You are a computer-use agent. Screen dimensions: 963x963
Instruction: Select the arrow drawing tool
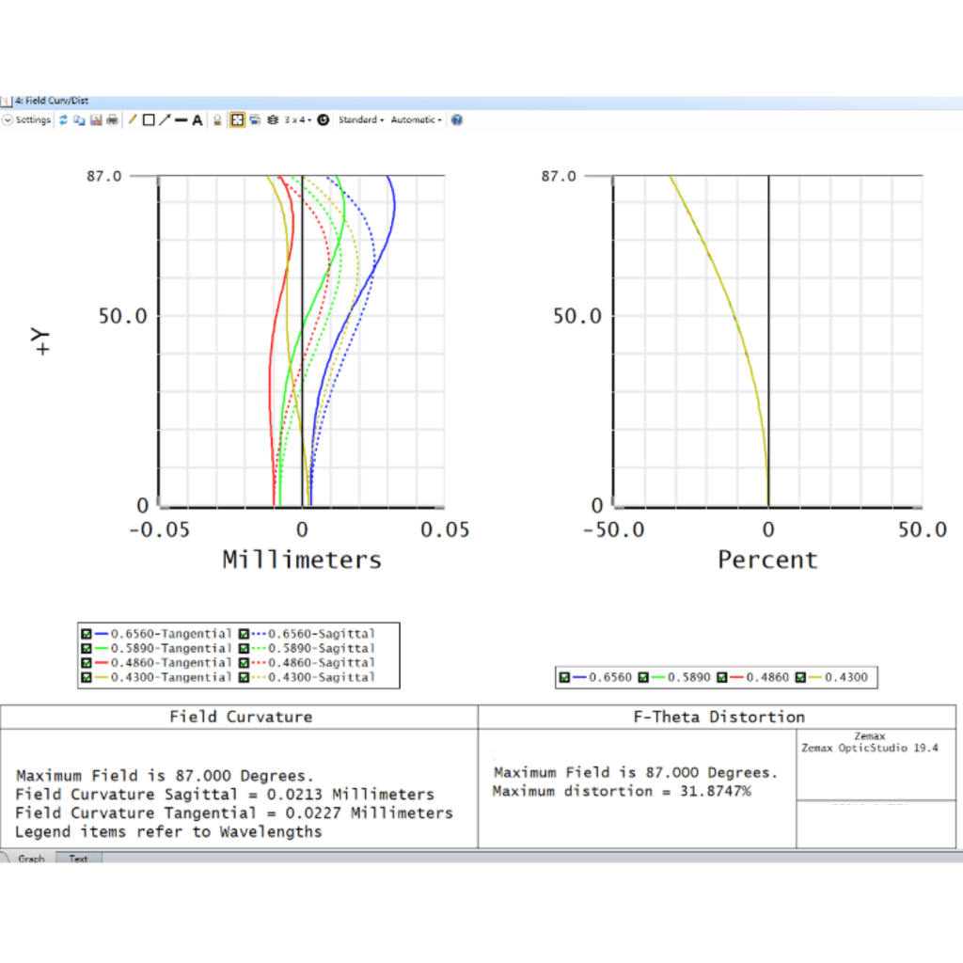[165, 120]
